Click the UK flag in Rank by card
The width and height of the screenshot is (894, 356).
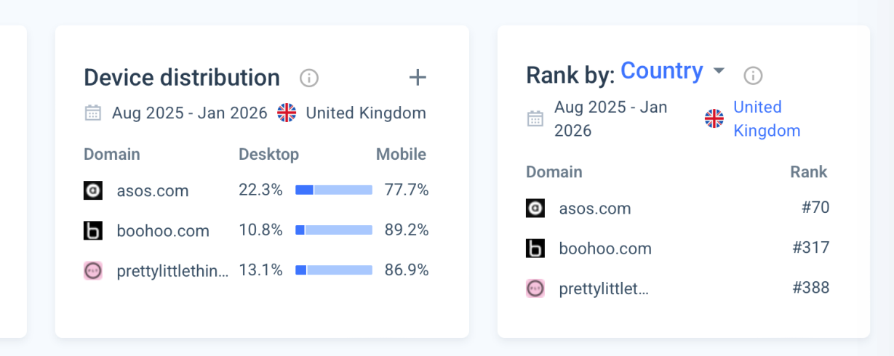[714, 118]
